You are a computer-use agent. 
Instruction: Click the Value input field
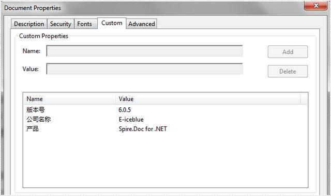pos(145,69)
